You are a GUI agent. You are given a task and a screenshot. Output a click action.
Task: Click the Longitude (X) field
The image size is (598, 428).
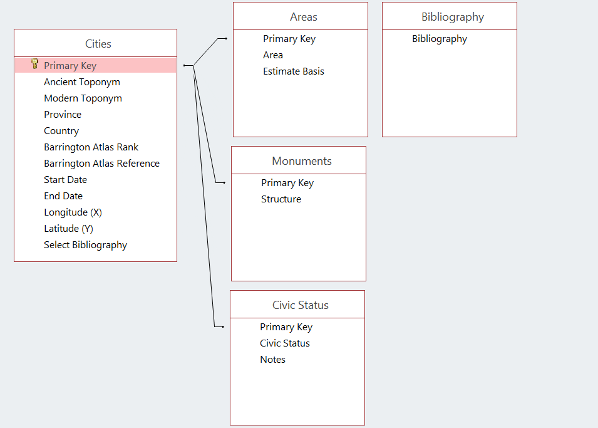pyautogui.click(x=73, y=212)
